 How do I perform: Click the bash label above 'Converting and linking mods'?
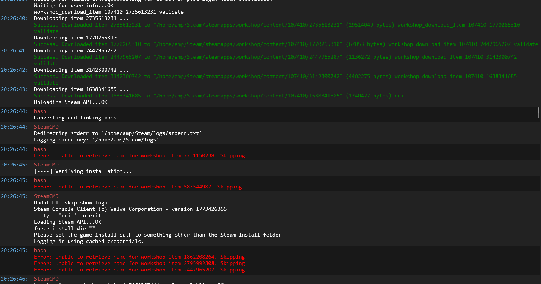point(40,111)
